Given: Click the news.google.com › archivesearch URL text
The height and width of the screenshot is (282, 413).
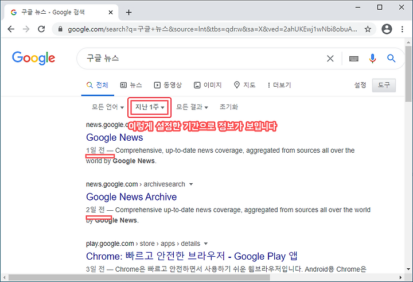Looking at the screenshot, I should pos(135,184).
